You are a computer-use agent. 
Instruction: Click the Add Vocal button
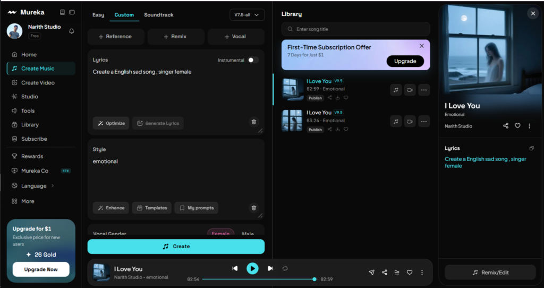coord(236,37)
